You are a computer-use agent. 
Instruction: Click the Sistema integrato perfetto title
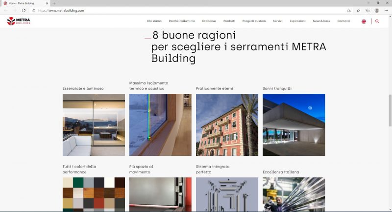click(x=213, y=170)
